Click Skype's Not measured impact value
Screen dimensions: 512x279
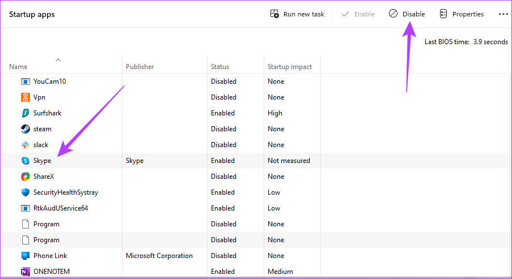289,161
